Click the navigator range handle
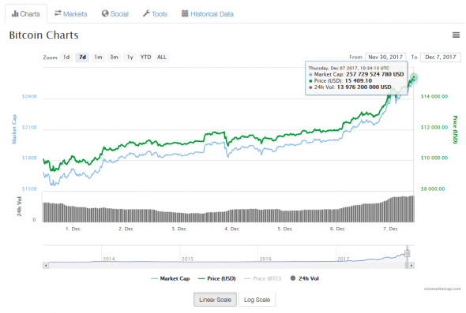The width and height of the screenshot is (466, 313). coord(407,253)
